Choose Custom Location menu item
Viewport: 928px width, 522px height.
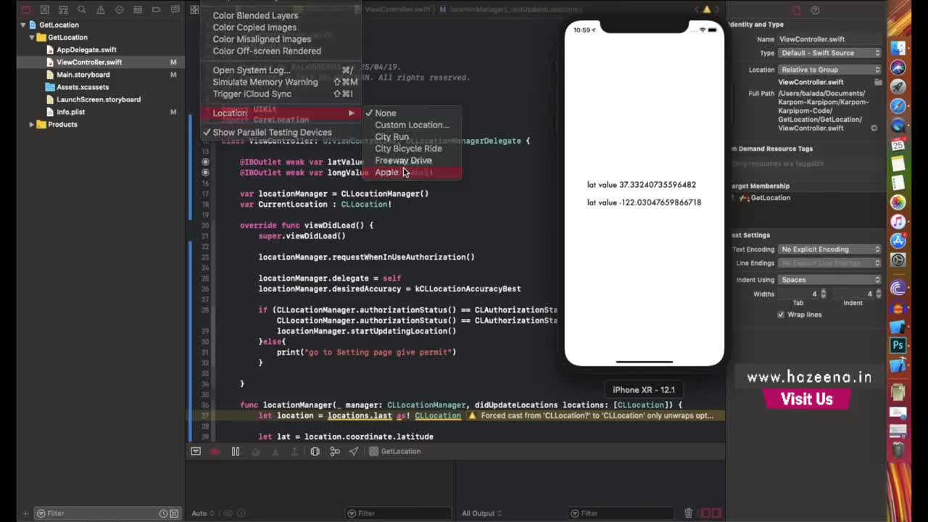pos(412,125)
